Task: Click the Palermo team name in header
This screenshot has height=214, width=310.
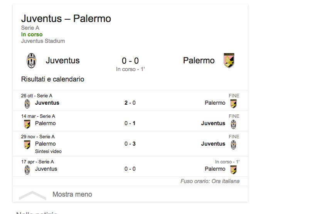Action: pos(199,61)
